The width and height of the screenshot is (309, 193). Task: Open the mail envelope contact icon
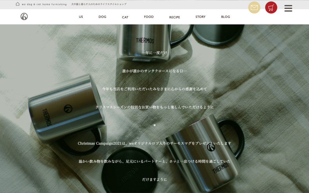click(x=254, y=8)
